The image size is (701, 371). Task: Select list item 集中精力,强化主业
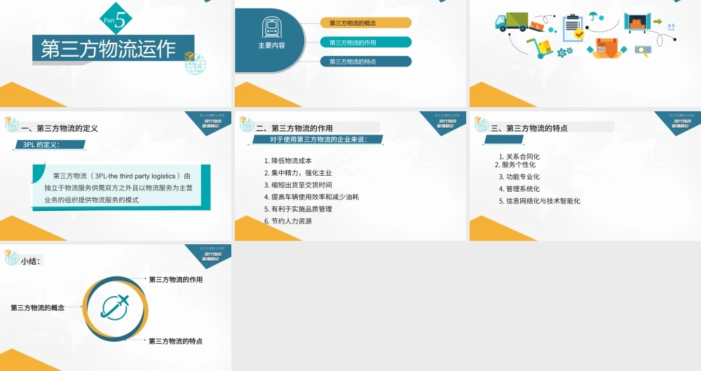coord(297,173)
